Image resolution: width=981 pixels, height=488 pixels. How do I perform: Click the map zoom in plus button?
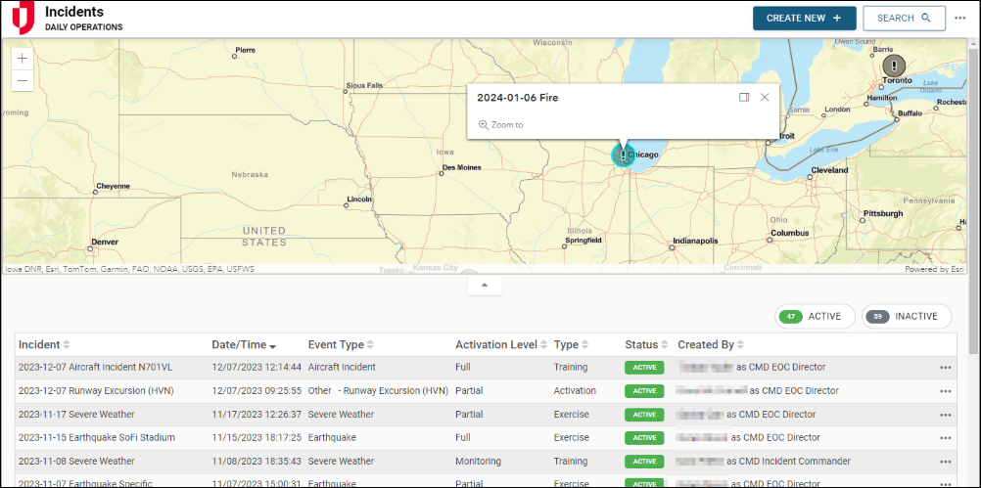click(x=23, y=59)
